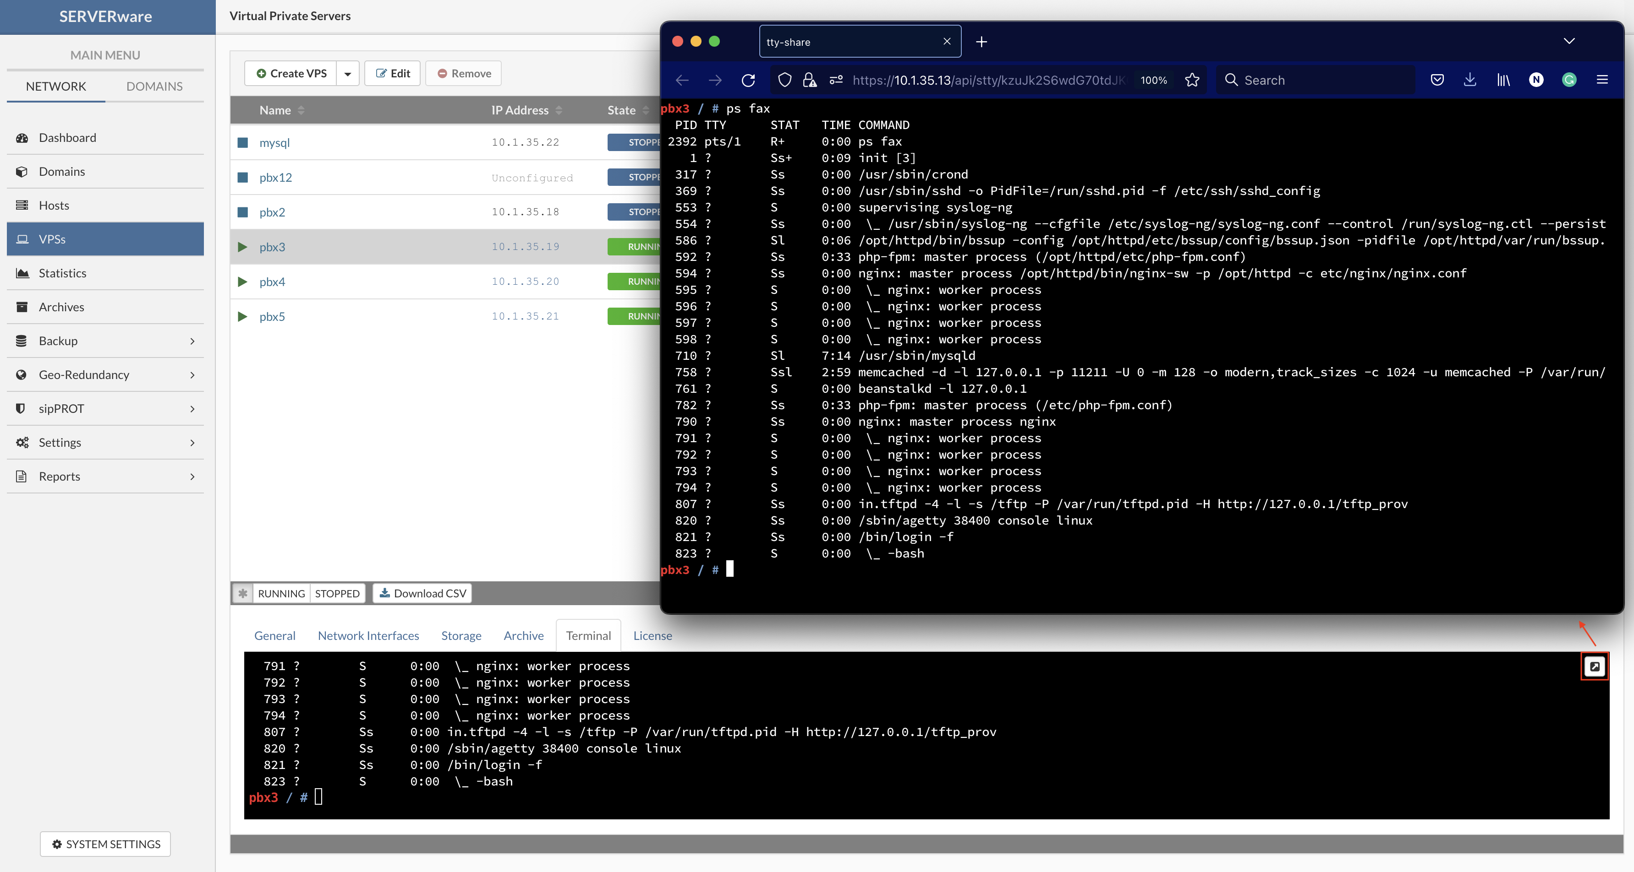Go forward in the tty-share browser

click(x=715, y=80)
